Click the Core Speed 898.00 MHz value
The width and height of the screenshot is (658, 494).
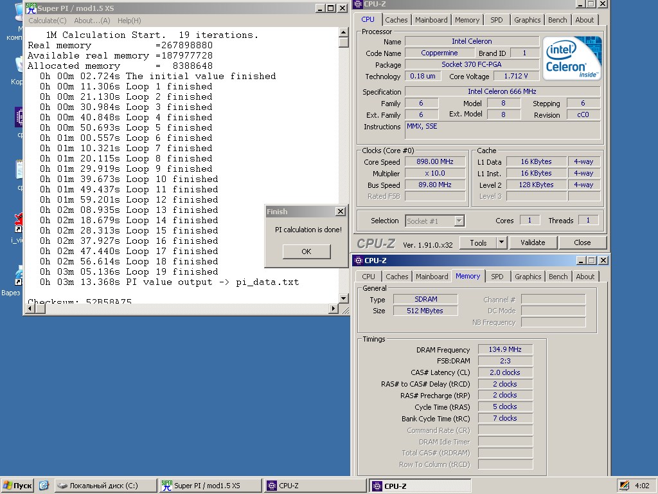[x=435, y=161]
